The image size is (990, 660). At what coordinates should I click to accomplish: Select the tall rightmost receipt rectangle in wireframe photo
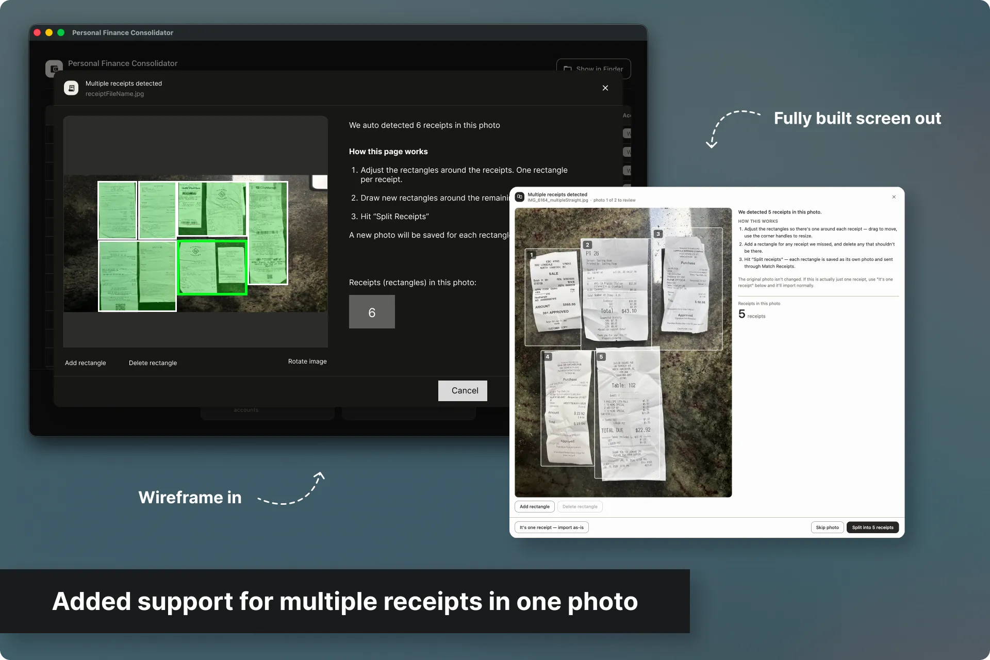[x=268, y=233]
